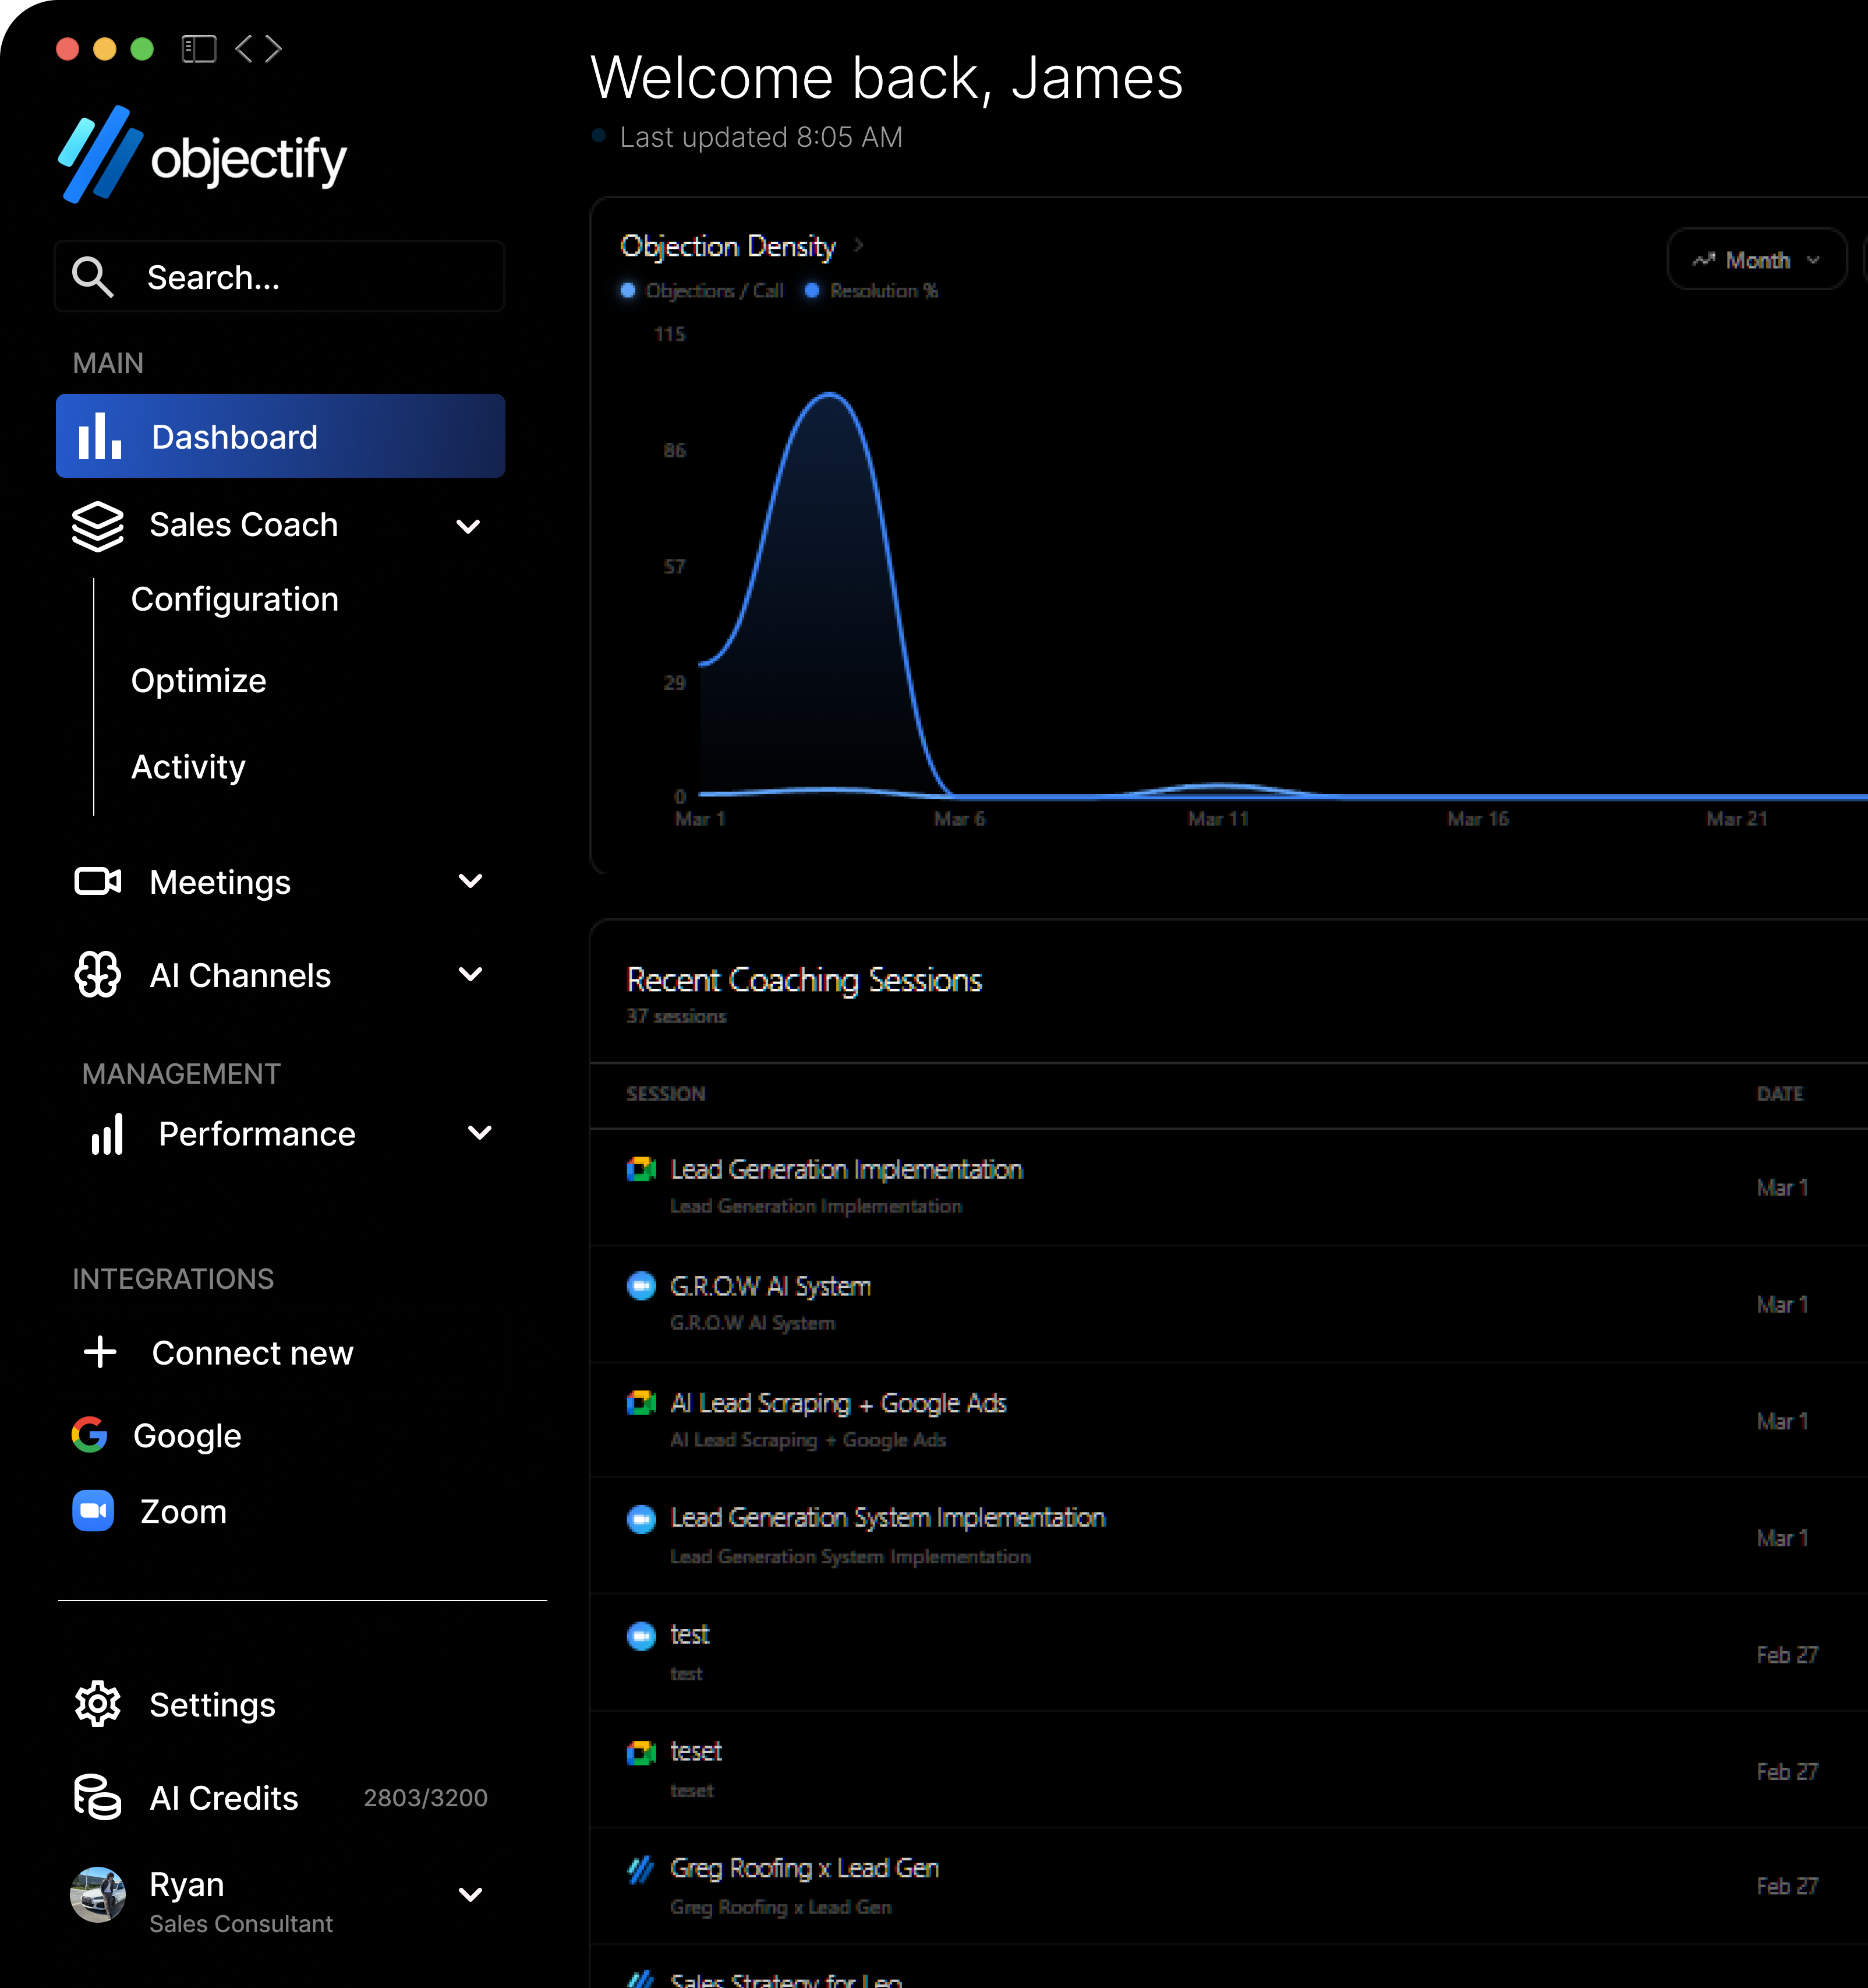Click the objectify logo
Screen dimensions: 1868x1988
203,155
